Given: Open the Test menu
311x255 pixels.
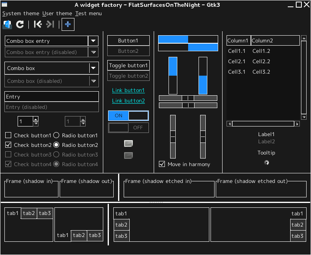Looking at the screenshot, I should pyautogui.click(x=88, y=14).
